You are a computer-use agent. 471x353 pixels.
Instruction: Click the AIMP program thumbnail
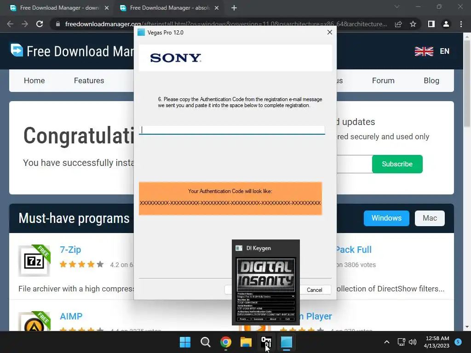pyautogui.click(x=34, y=321)
